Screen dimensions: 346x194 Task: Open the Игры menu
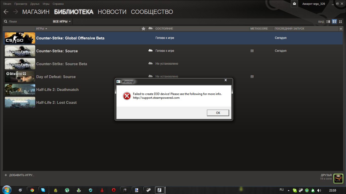click(46, 4)
